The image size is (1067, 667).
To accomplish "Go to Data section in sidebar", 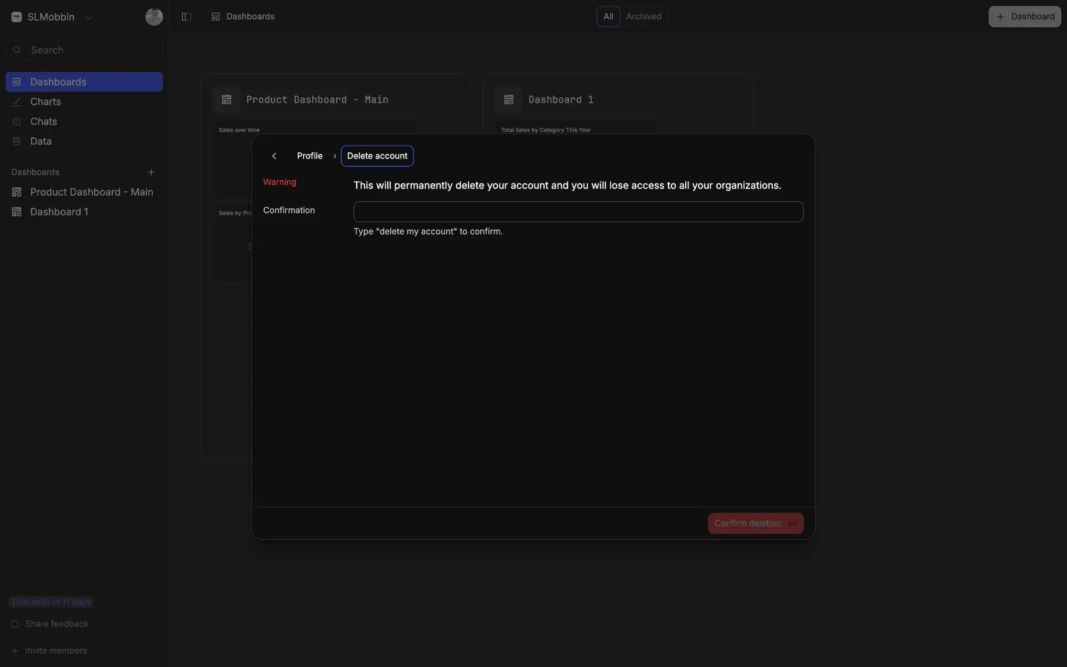I will [x=41, y=141].
